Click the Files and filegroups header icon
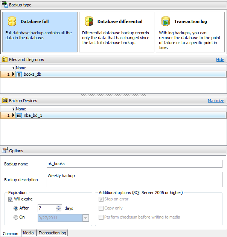This screenshot has width=227, height=237. click(x=5, y=60)
